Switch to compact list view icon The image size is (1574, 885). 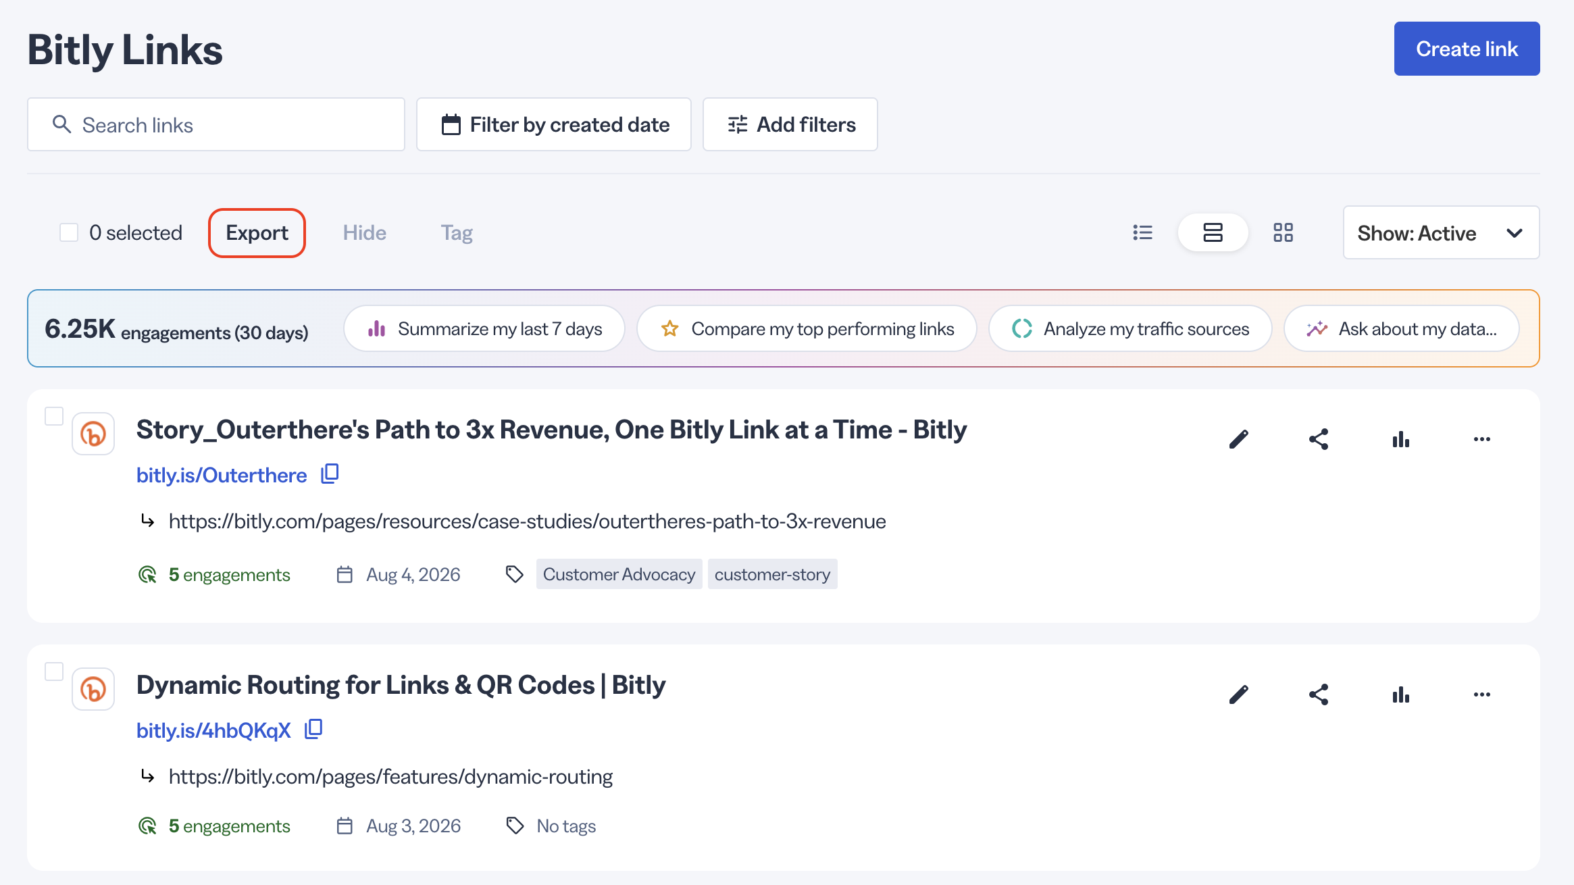click(1142, 232)
